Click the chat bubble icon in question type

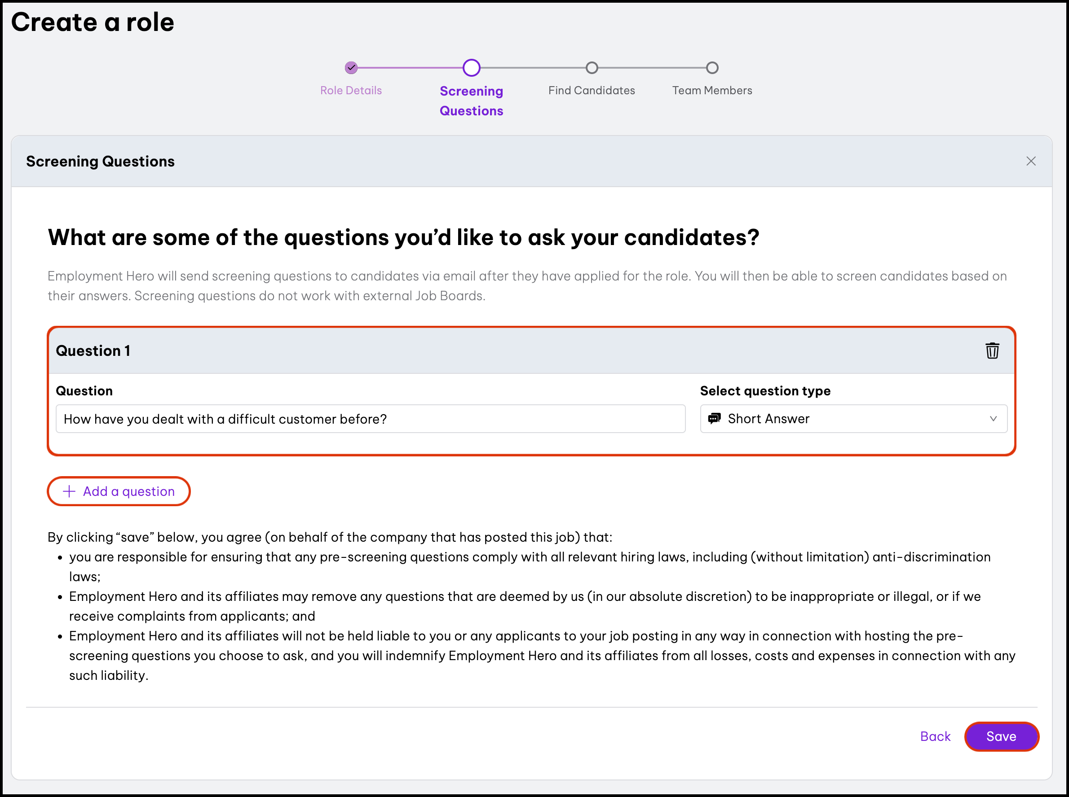[714, 418]
